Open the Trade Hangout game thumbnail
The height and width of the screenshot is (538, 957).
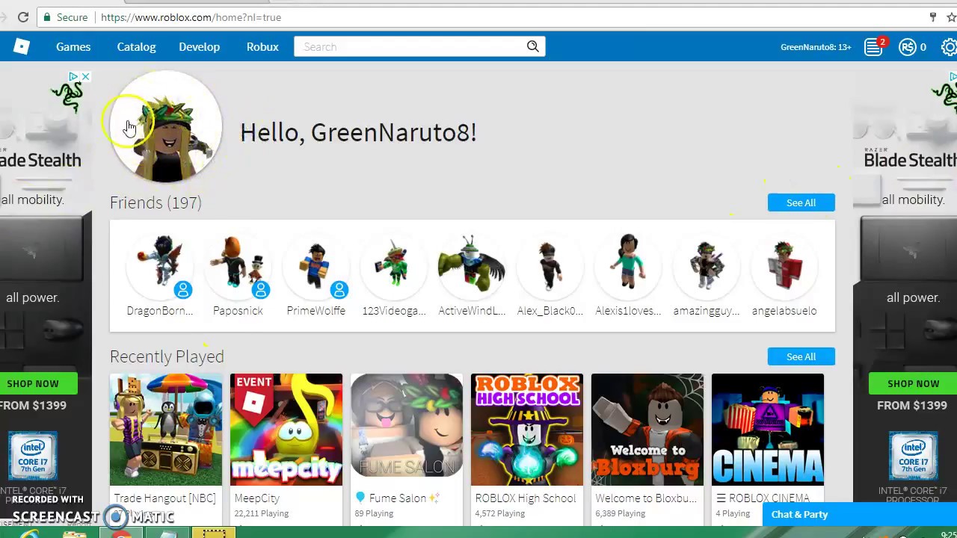click(x=166, y=430)
